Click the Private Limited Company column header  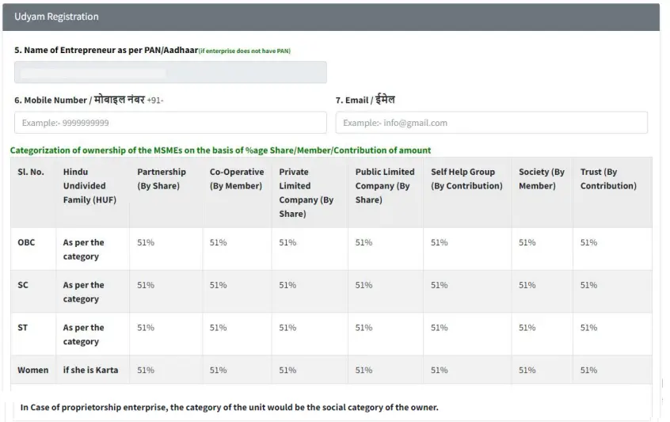306,192
